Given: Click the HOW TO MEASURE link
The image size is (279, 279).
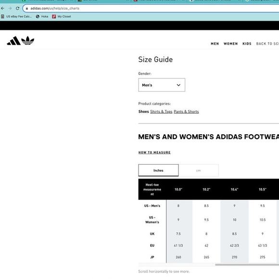Looking at the screenshot, I should click(x=154, y=152).
